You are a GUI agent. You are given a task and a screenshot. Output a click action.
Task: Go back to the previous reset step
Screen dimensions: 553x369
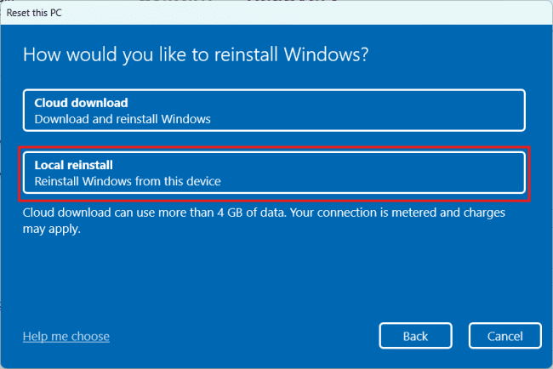[x=415, y=336]
